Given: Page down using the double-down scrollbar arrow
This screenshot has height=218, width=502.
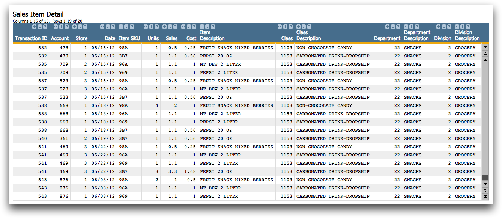Looking at the screenshot, I should click(485, 190).
